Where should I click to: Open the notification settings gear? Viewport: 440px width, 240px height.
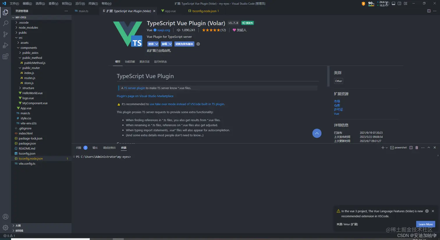(x=427, y=211)
